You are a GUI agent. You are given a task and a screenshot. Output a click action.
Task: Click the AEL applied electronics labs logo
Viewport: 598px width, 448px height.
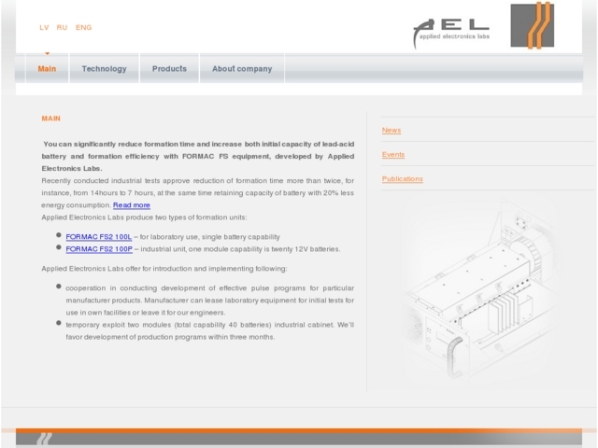451,34
